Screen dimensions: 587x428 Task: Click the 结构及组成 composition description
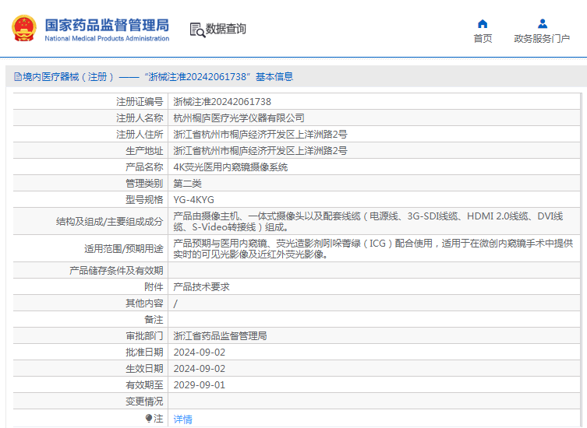(x=369, y=222)
